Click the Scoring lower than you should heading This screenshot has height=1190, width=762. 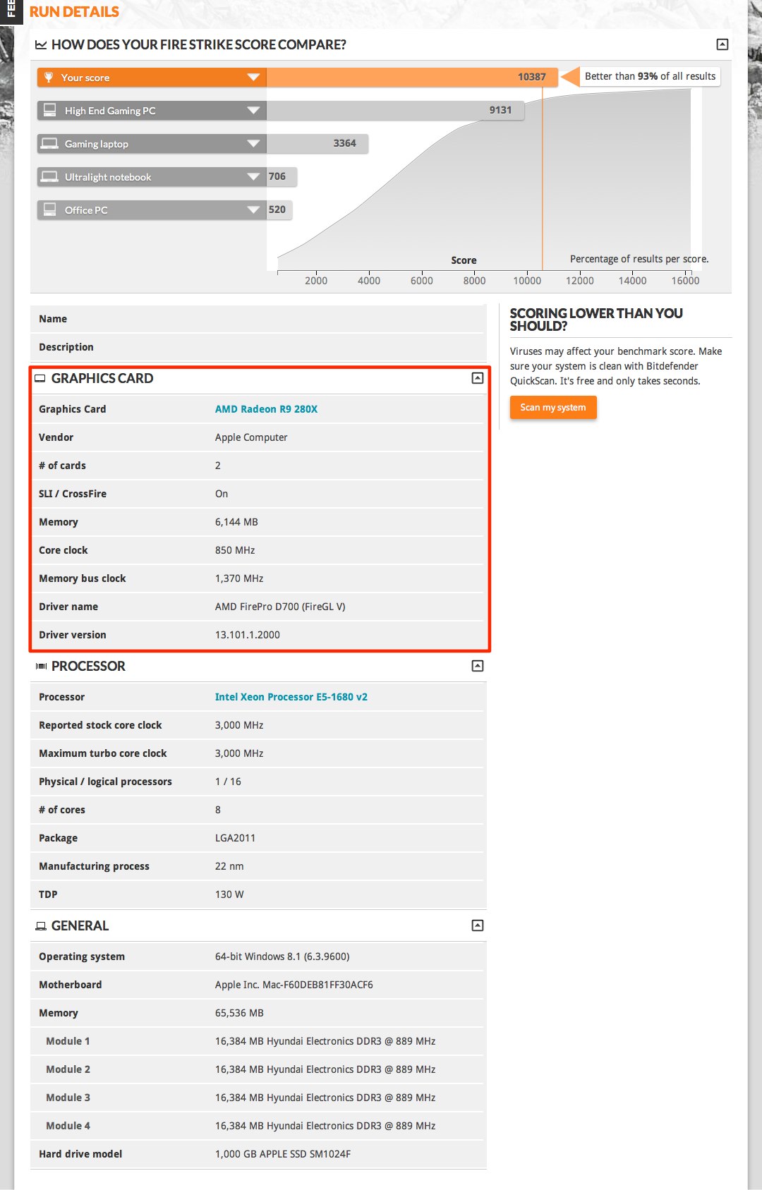point(596,320)
